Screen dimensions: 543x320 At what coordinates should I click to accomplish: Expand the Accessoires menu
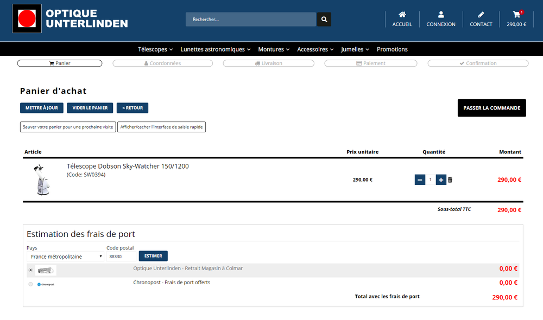315,49
